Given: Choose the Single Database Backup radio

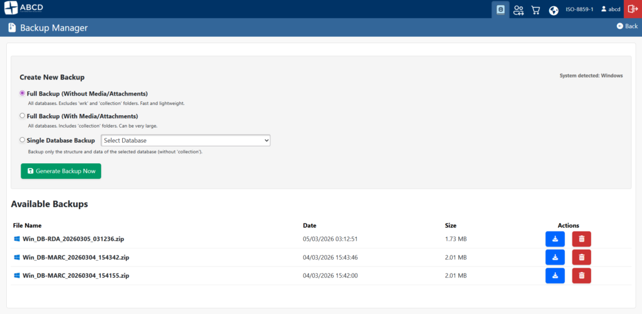Looking at the screenshot, I should click(23, 140).
